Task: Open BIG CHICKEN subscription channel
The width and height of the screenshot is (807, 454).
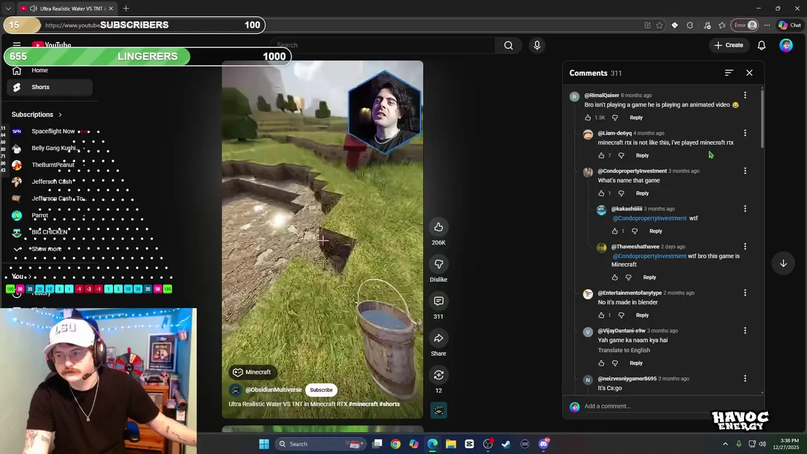Action: (x=49, y=232)
